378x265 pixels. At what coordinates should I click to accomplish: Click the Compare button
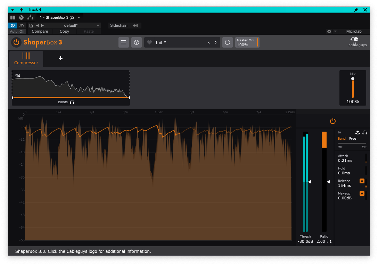pyautogui.click(x=40, y=31)
